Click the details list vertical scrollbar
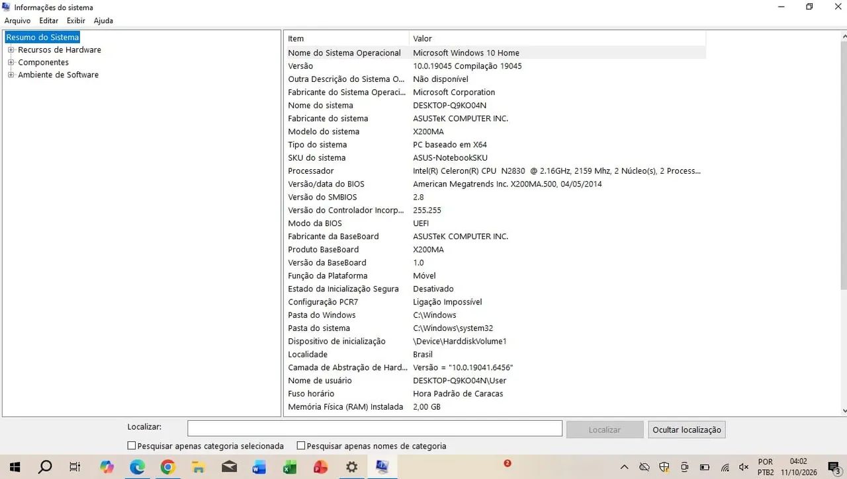Screen dimensions: 847x479 842,165
